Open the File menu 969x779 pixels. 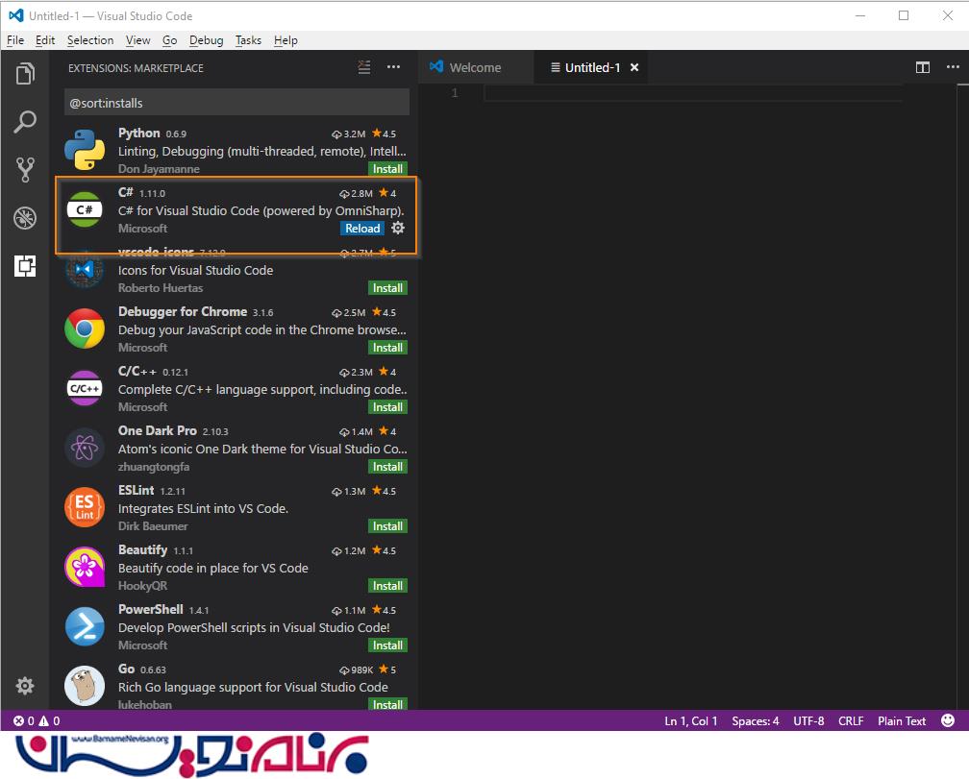pos(15,40)
